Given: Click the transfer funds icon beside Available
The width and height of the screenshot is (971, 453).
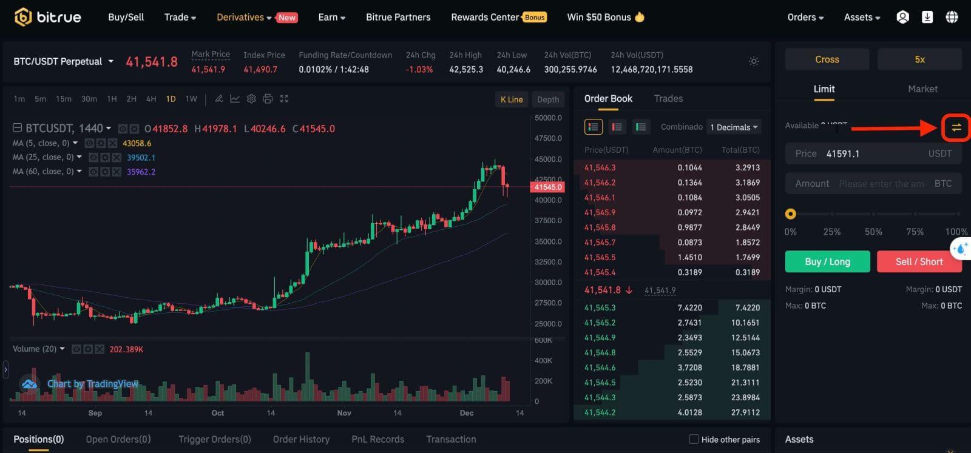Looking at the screenshot, I should [x=956, y=127].
